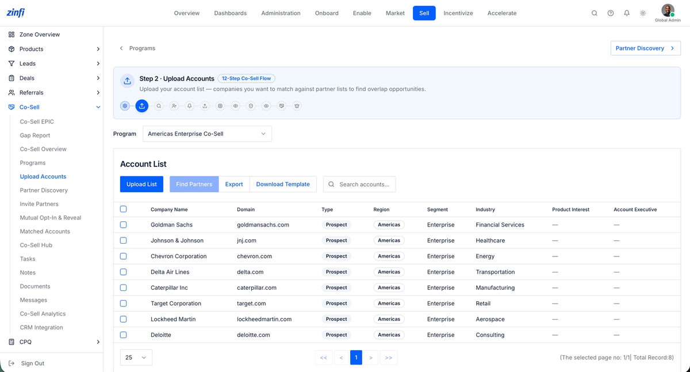Open the Global Admin profile avatar
This screenshot has width=690, height=372.
(x=668, y=10)
